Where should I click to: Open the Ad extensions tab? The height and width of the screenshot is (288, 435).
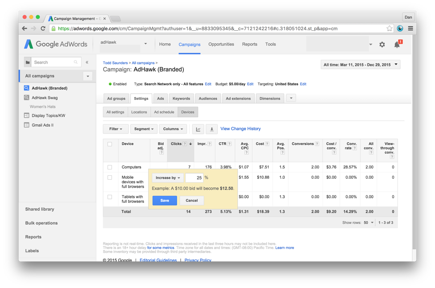point(238,99)
